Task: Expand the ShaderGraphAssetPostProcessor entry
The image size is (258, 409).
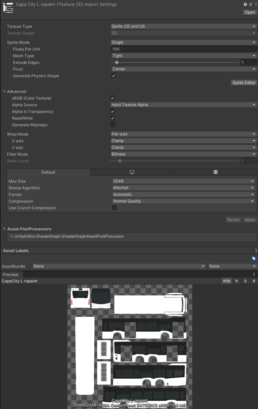Action: (x=12, y=236)
